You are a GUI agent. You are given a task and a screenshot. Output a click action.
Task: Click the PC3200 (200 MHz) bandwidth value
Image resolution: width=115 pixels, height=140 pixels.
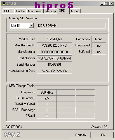54,45
